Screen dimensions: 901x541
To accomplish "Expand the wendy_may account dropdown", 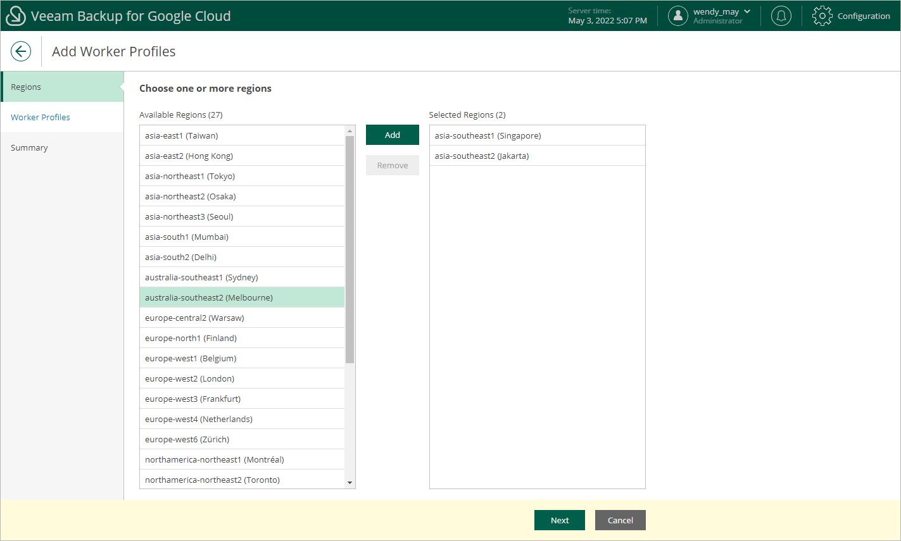I will 747,11.
